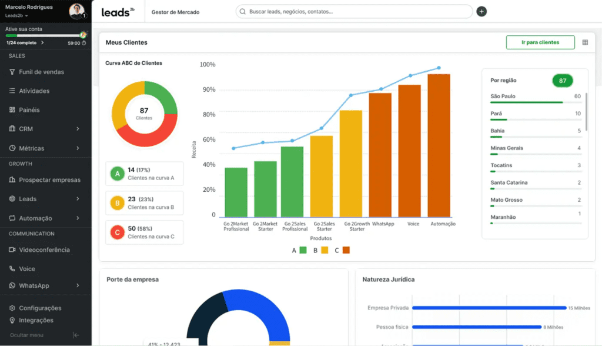This screenshot has width=602, height=346.
Task: Expand the Automação submenu chevron
Action: click(x=78, y=218)
